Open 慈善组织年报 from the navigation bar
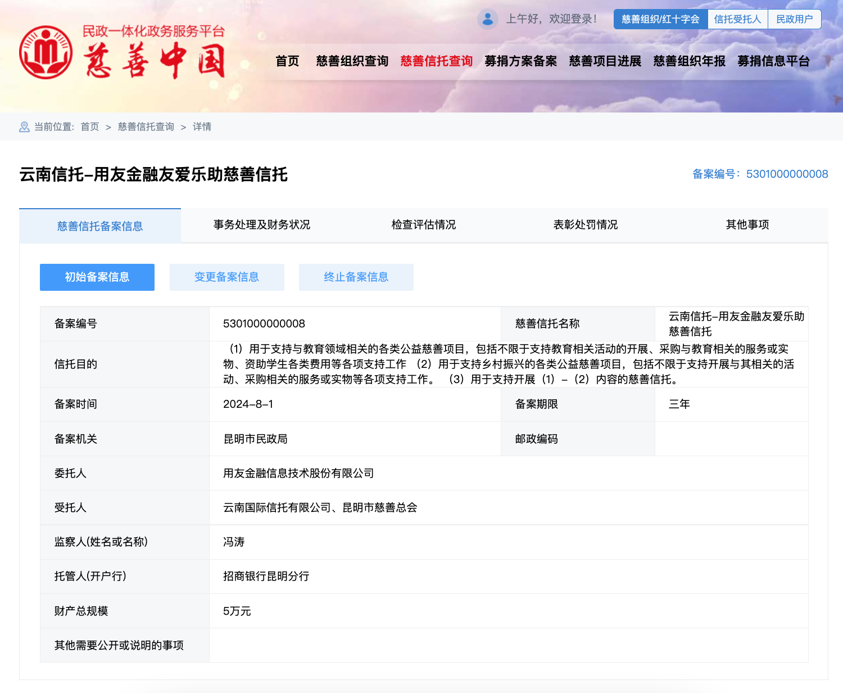 (689, 61)
